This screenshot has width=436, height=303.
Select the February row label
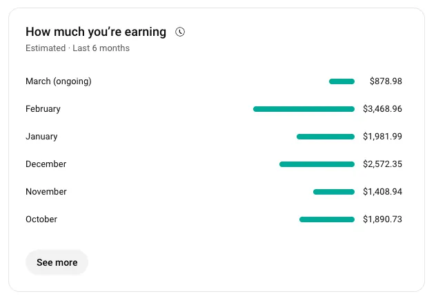click(x=43, y=109)
